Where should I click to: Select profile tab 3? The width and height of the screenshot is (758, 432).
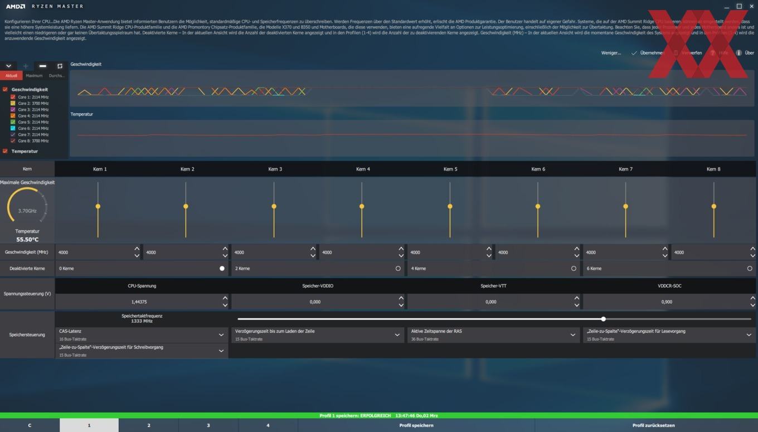tap(208, 425)
